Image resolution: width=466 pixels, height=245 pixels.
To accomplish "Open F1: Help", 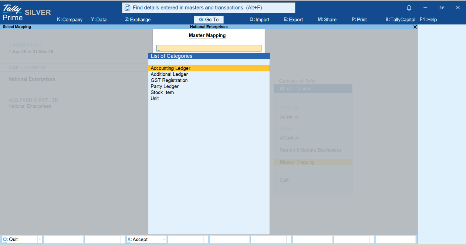I will tap(428, 20).
